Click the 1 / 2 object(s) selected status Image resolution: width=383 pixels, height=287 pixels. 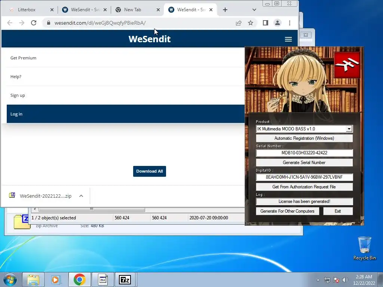[54, 218]
